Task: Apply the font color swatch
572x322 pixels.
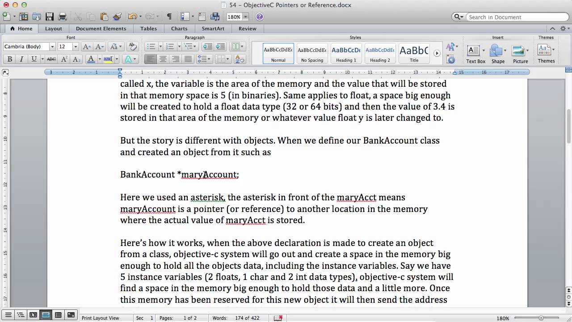Action: (x=91, y=59)
